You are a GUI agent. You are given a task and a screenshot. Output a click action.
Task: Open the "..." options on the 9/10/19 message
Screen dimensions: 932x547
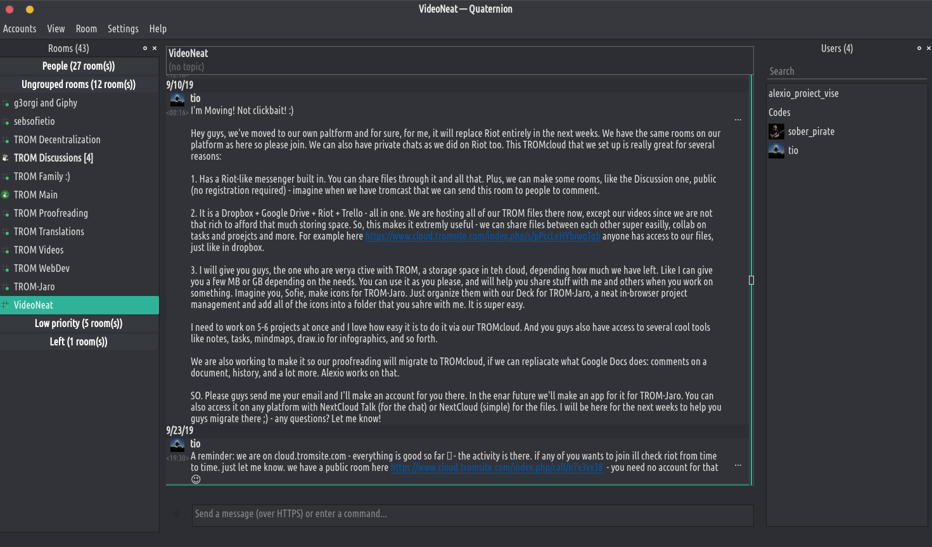[738, 119]
